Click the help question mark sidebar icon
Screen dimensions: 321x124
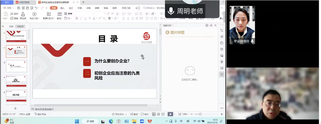pos(222,49)
